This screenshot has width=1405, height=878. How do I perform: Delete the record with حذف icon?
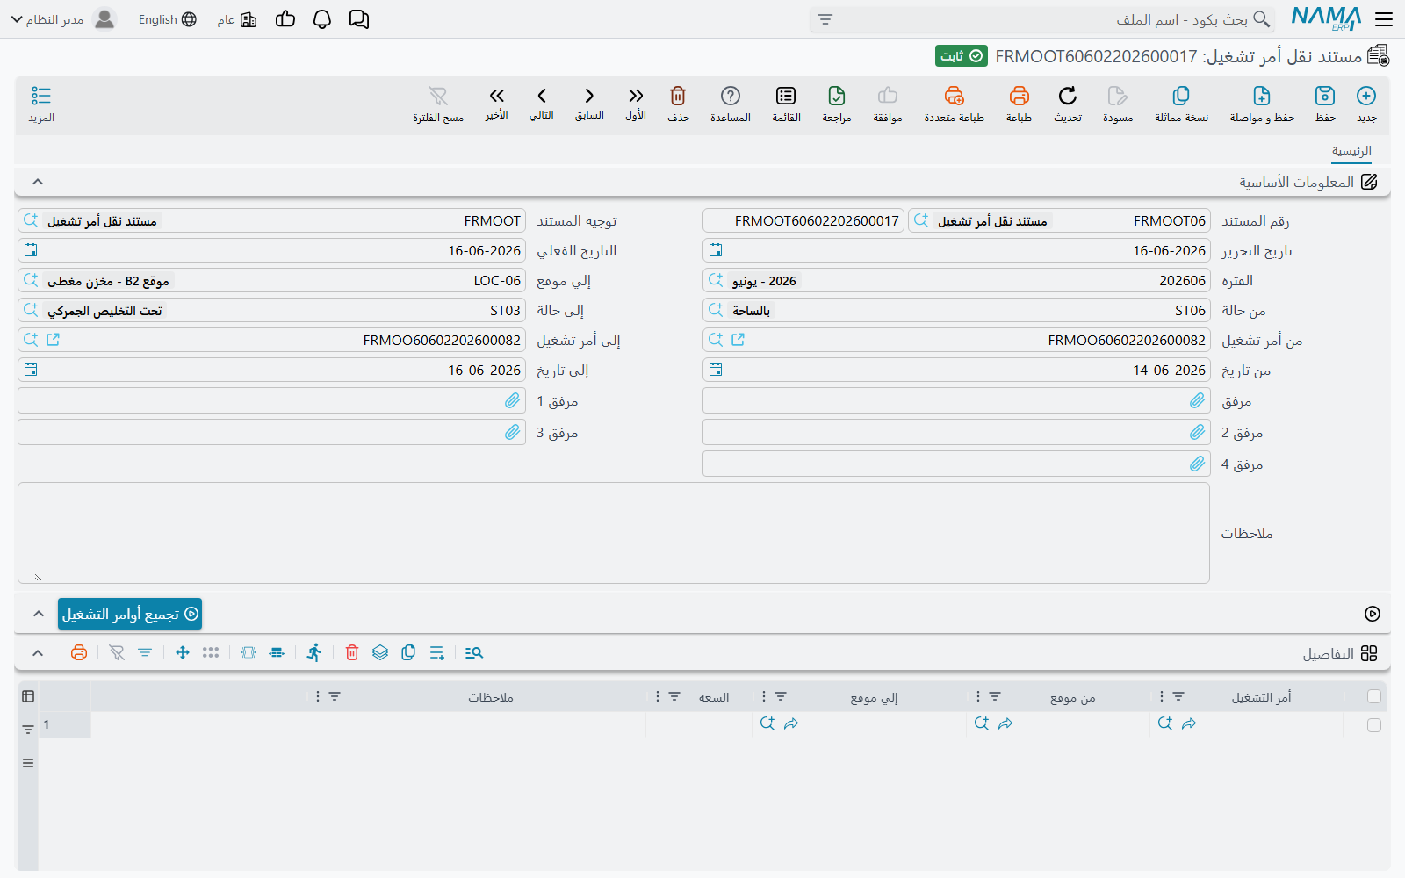coord(678,104)
